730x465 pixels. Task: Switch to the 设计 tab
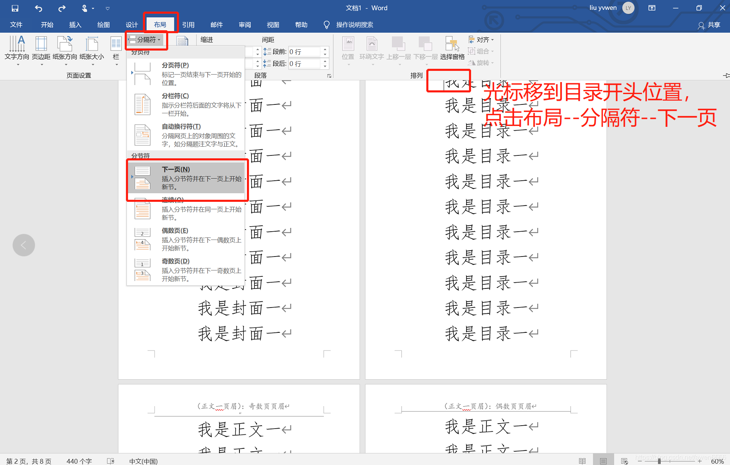(x=131, y=25)
